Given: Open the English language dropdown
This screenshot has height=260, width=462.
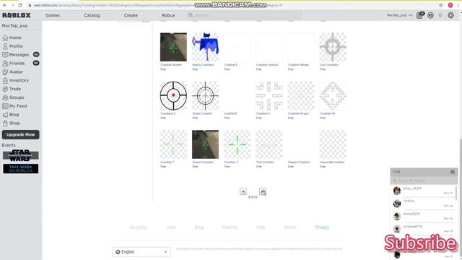Looking at the screenshot, I should [x=141, y=252].
